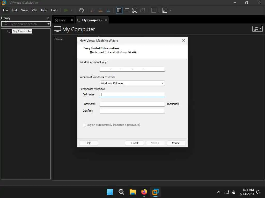The height and width of the screenshot is (198, 265).
Task: Click the Revert to Snapshot toolbar icon
Action: point(100,10)
